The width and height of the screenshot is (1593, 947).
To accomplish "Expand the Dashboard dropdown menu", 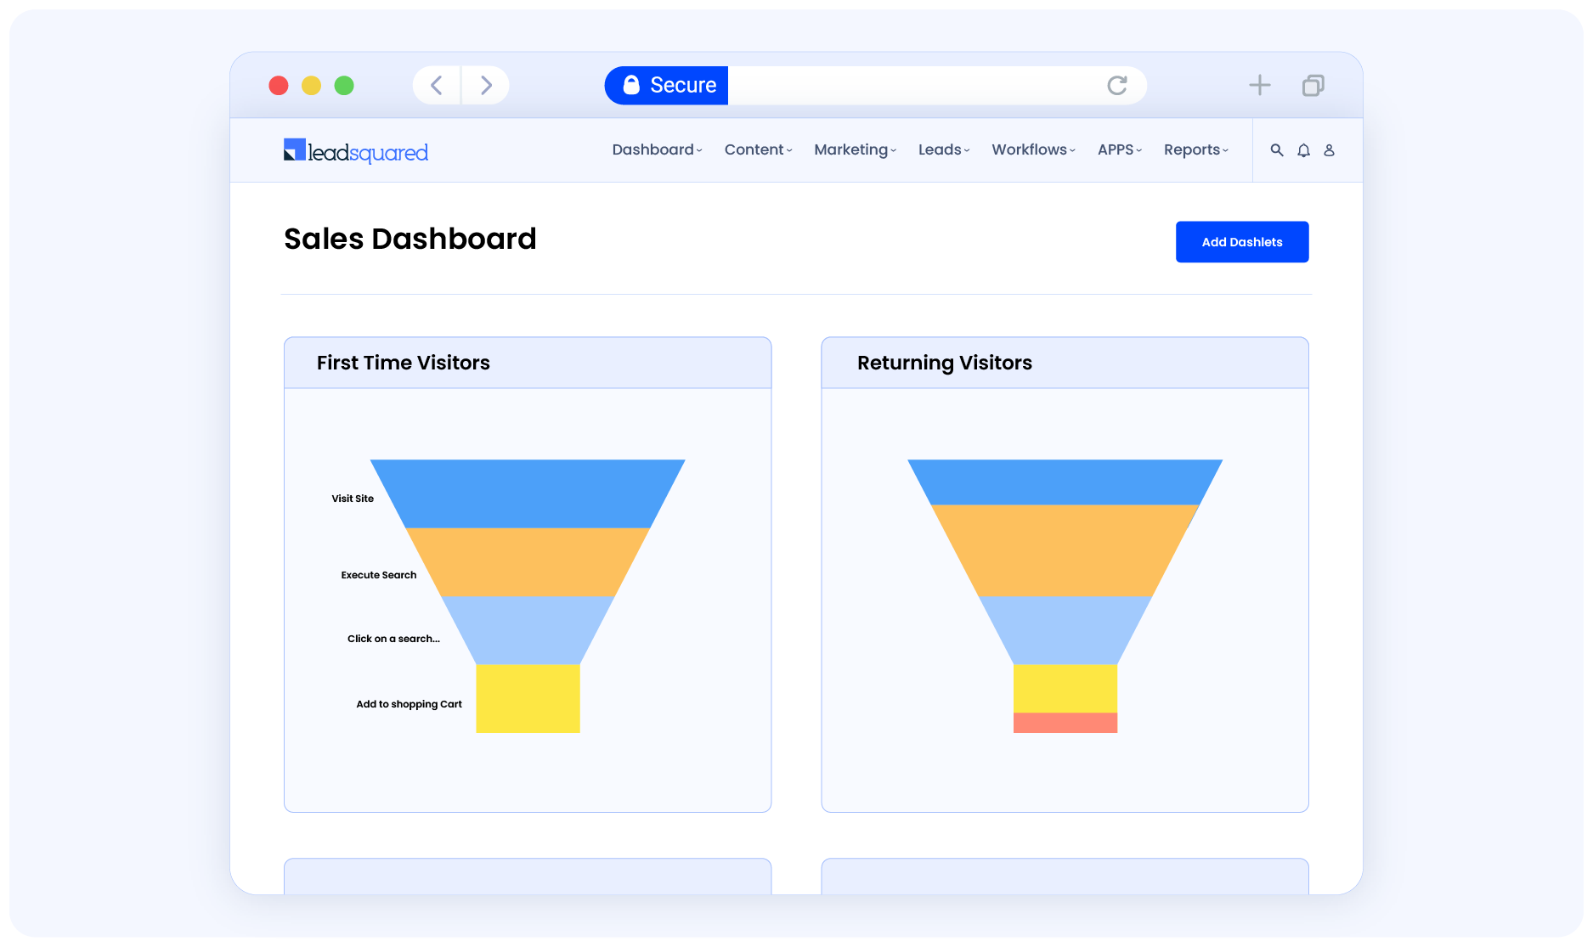I will point(656,149).
